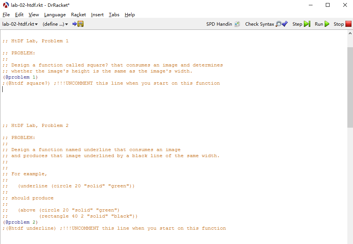353x244 pixels.
Task: Open the (define ...) definitions dropdown
Action: point(53,24)
